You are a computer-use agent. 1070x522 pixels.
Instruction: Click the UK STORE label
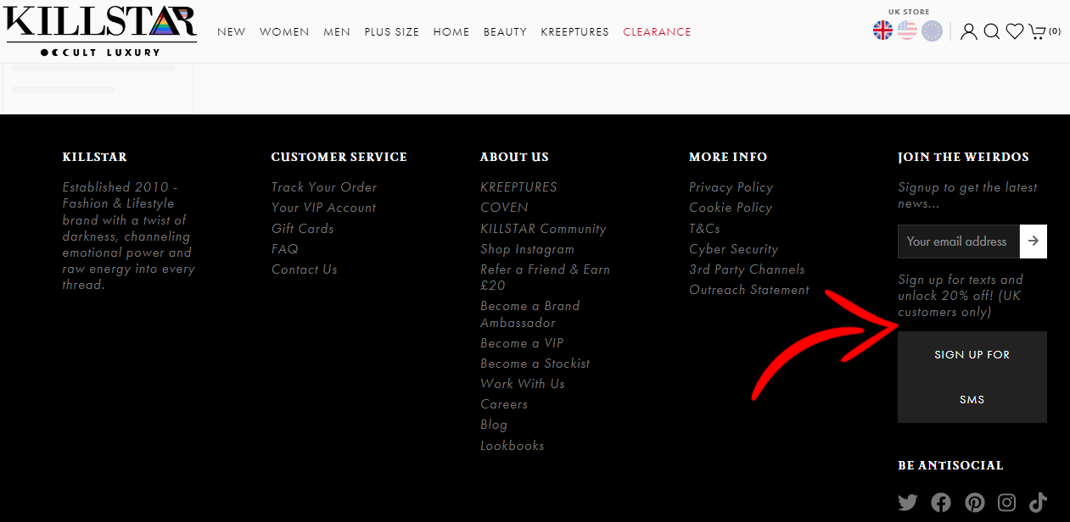909,12
